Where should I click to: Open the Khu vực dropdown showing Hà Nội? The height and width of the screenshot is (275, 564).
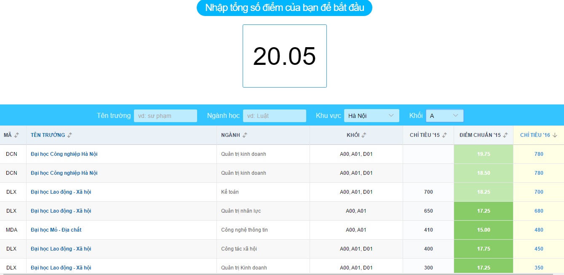(371, 116)
